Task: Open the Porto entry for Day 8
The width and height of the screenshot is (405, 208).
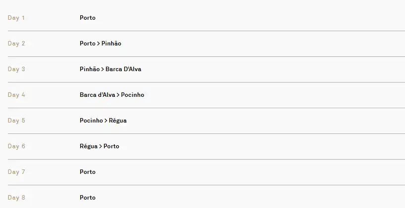Action: [x=88, y=198]
